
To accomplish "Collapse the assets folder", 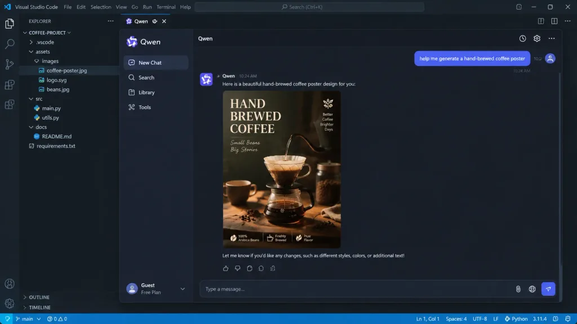I will click(x=32, y=52).
